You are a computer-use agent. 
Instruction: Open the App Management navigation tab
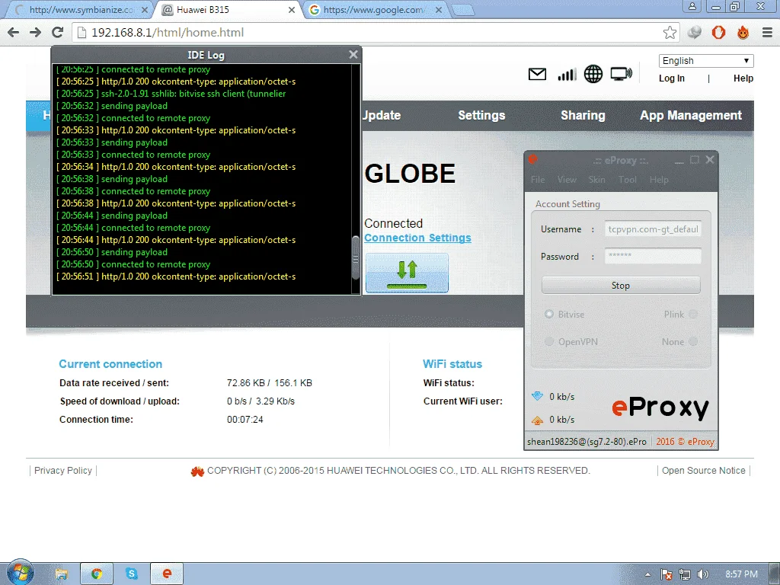690,116
